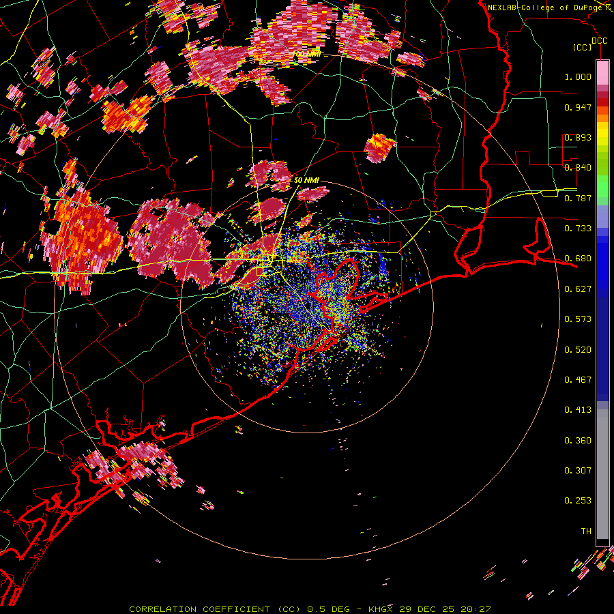Click the 0.520 scale value
The height and width of the screenshot is (614, 614).
coord(578,350)
